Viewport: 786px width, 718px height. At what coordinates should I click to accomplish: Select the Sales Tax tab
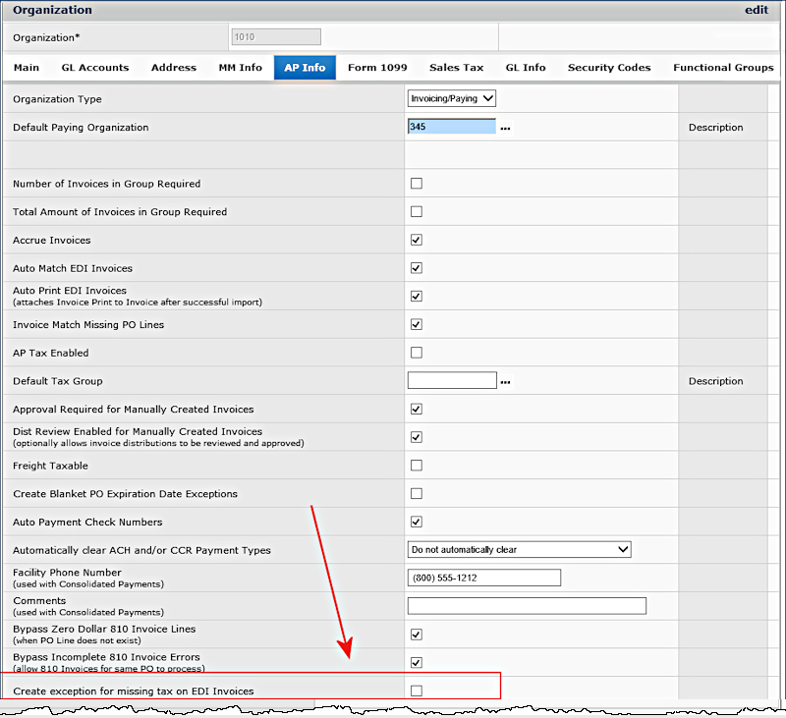[456, 68]
